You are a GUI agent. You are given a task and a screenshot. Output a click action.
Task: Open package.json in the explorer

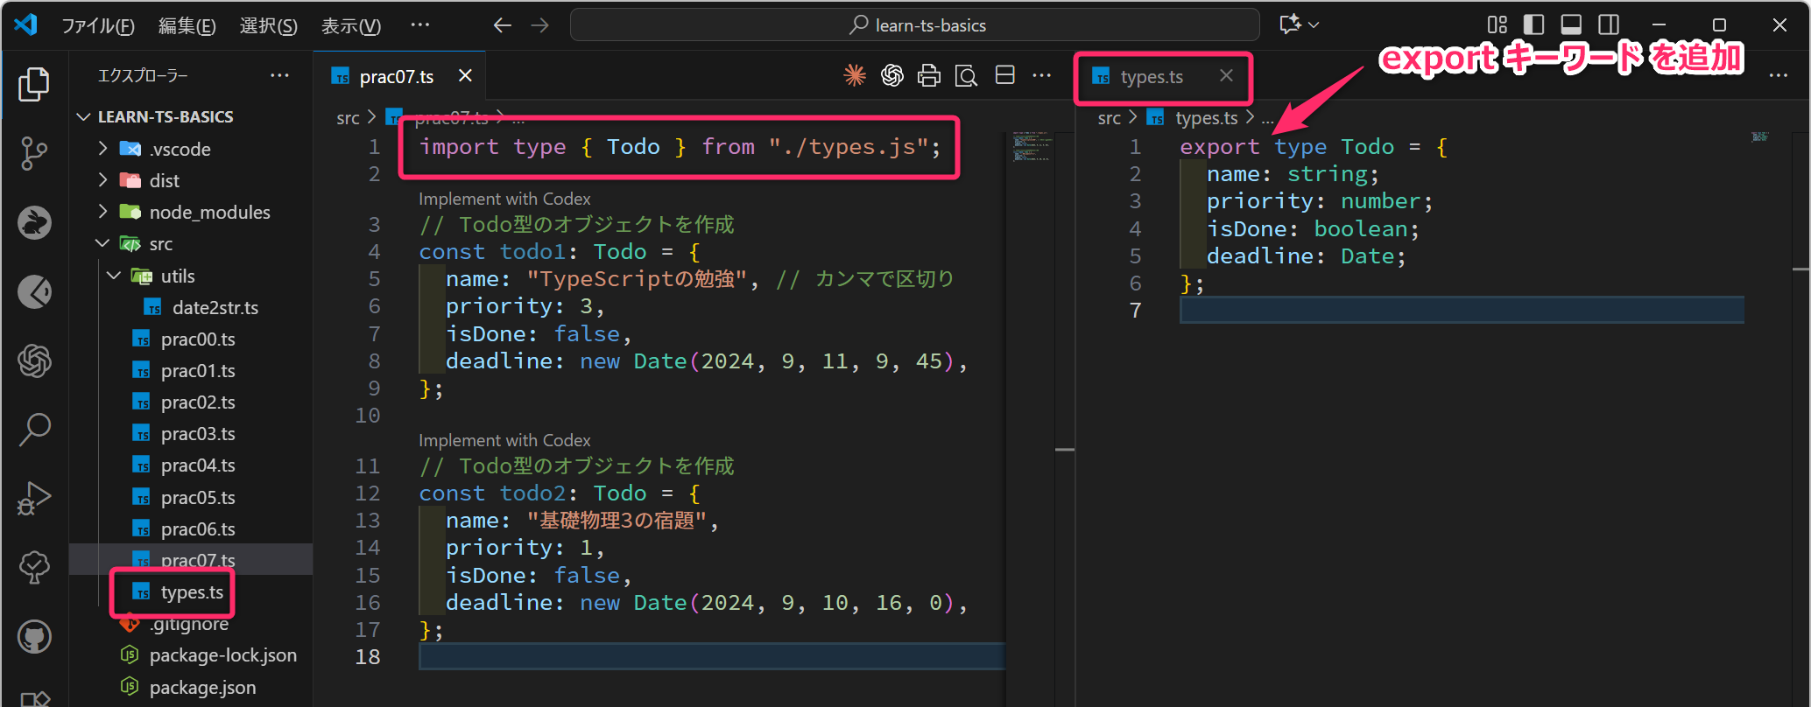pyautogui.click(x=202, y=688)
